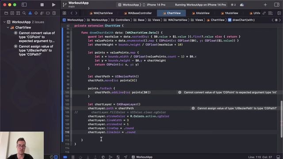The height and width of the screenshot is (159, 283).
Task: Switch to the YAxisView tab
Action: click(229, 13)
